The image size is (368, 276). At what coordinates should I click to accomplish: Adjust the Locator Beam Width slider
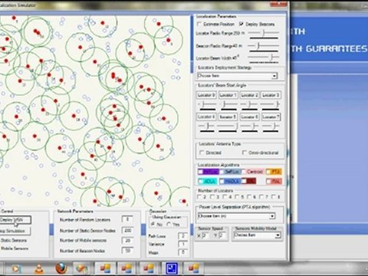[264, 58]
